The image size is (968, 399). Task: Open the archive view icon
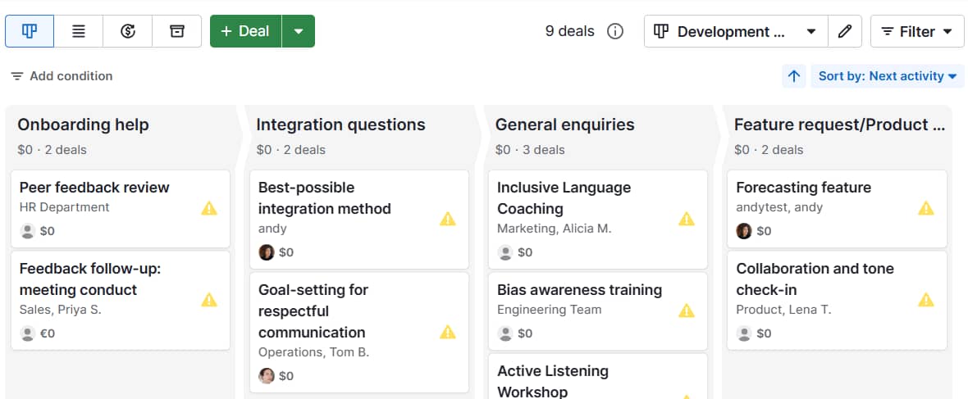(x=177, y=31)
